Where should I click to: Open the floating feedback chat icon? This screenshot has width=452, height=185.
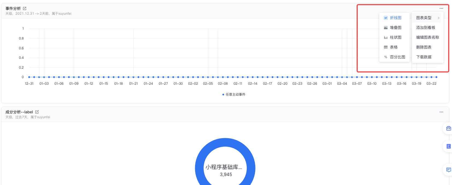(x=448, y=170)
